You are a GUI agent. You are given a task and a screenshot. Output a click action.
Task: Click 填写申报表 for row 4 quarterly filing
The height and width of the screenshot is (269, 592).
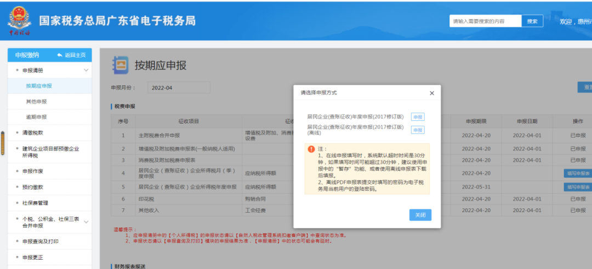click(578, 173)
